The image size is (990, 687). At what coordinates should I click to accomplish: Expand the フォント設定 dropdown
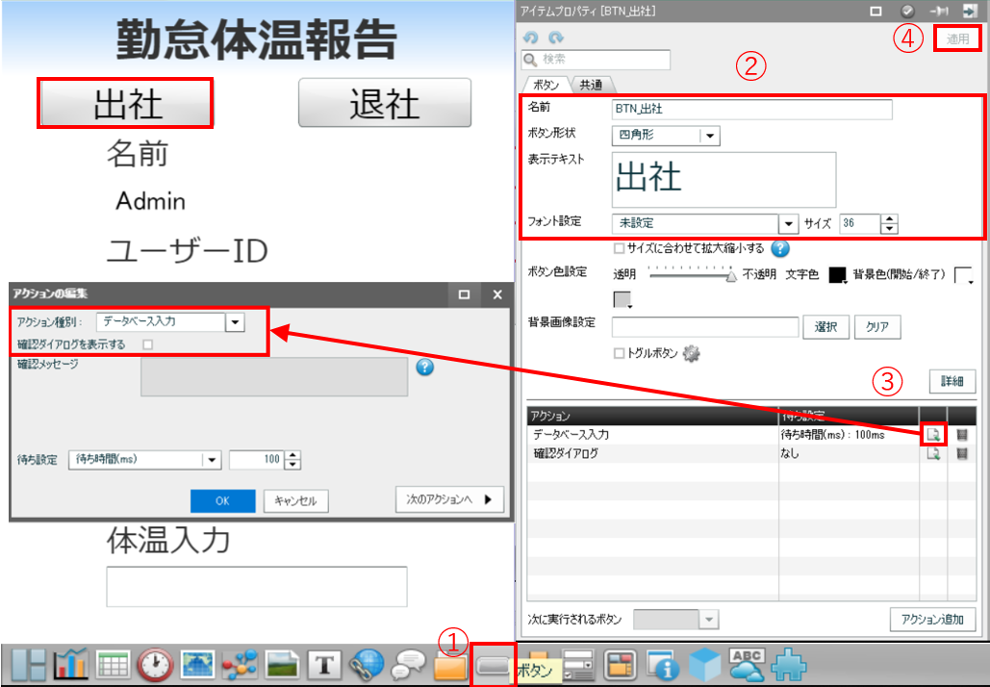(789, 224)
